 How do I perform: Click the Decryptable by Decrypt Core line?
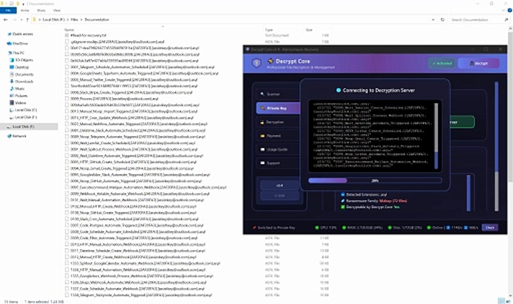[x=370, y=207]
